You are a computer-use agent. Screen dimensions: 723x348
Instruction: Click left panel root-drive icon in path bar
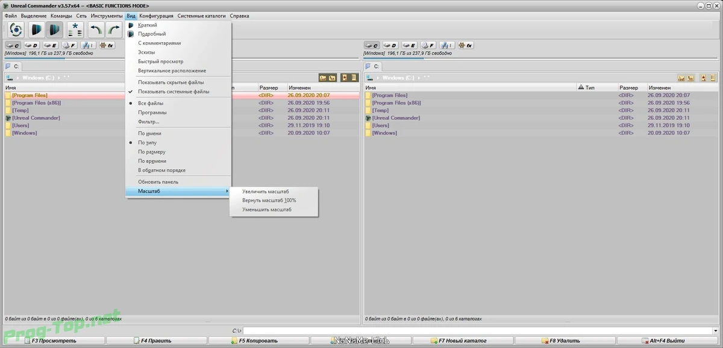[10, 78]
